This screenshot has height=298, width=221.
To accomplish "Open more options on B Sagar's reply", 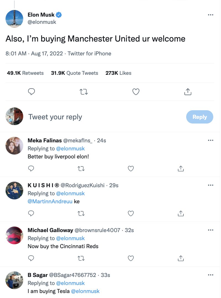I will pos(211,275).
